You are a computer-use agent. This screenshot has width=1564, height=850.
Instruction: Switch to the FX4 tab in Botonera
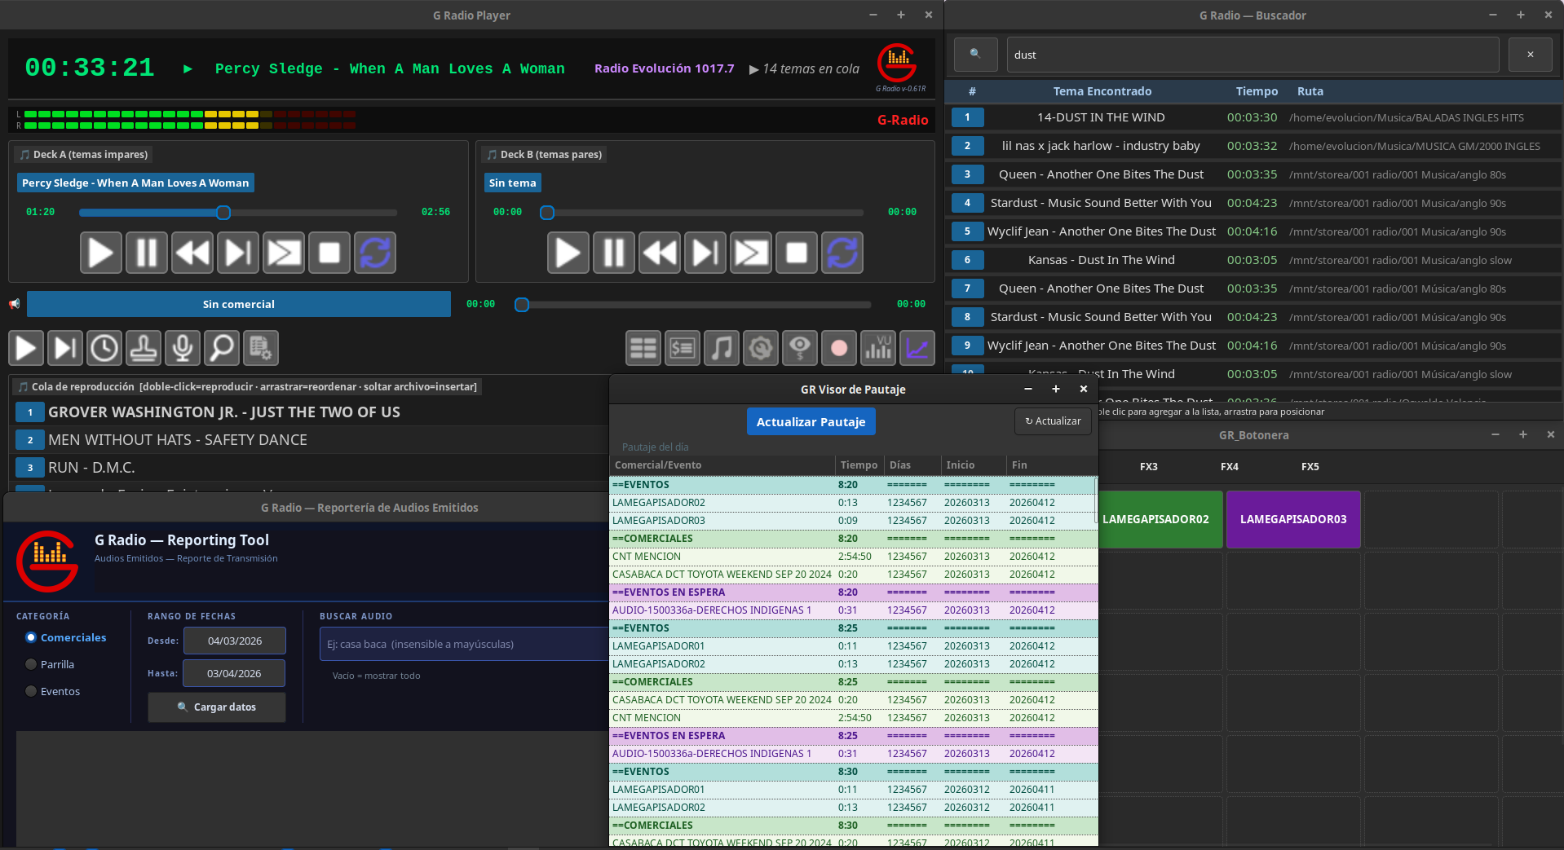pos(1229,467)
